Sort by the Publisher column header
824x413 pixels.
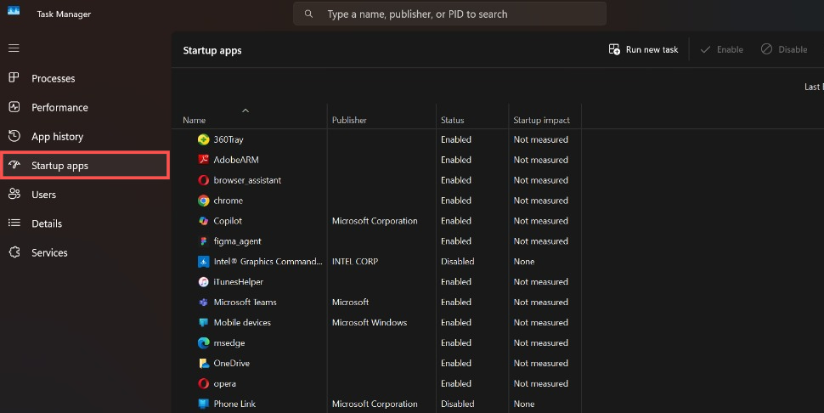pos(349,120)
